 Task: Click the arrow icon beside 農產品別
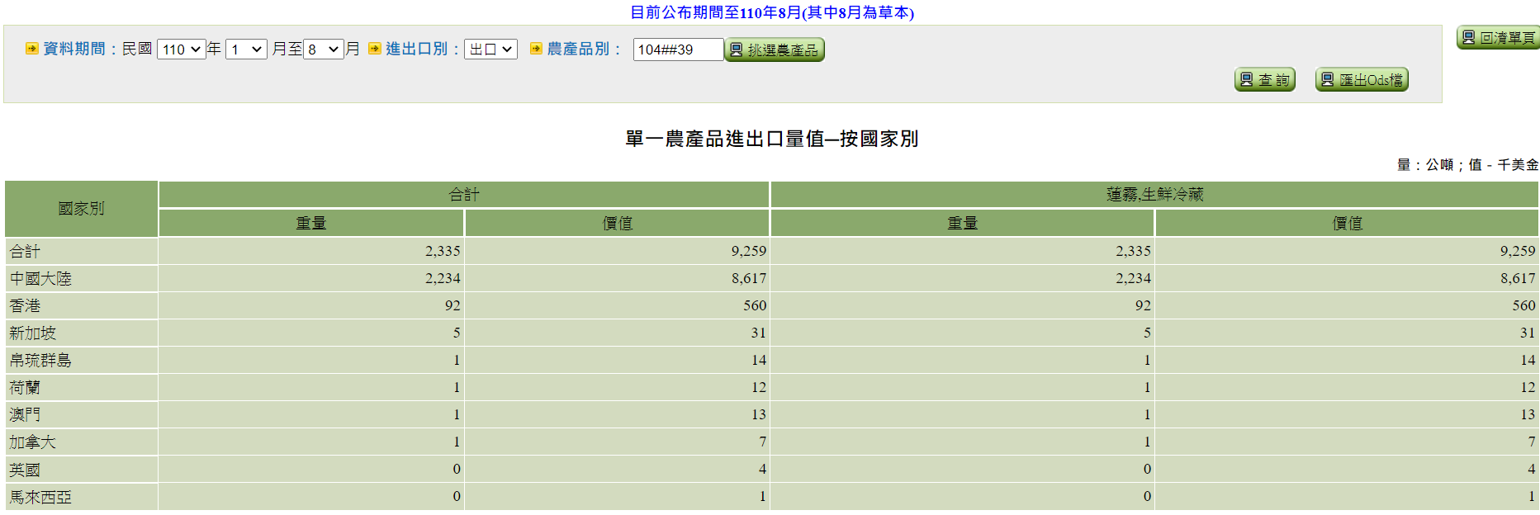(x=536, y=49)
